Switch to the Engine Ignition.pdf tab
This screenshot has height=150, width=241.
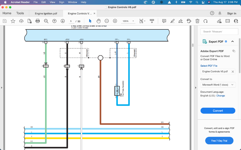46,13
